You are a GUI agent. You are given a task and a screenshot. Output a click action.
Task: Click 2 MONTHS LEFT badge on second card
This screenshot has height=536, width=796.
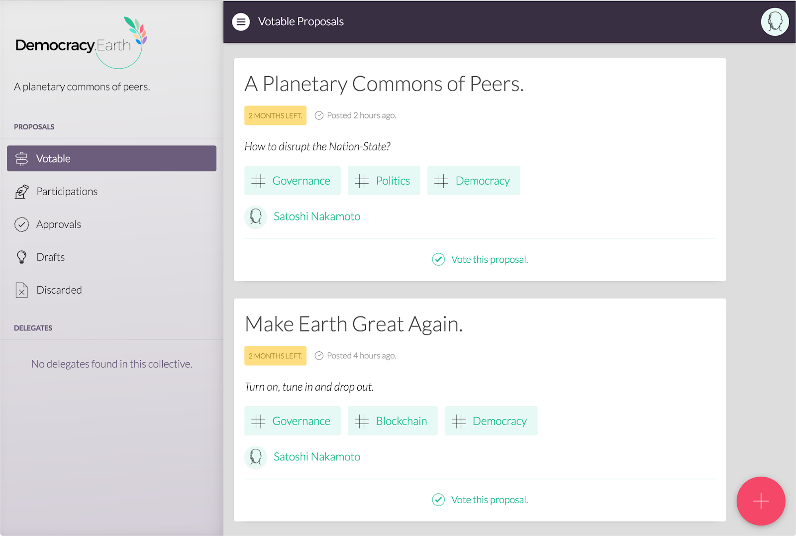275,356
